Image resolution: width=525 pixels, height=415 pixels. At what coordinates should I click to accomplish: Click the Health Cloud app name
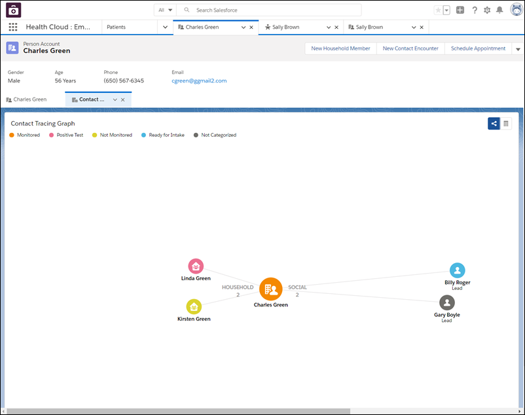pos(58,27)
